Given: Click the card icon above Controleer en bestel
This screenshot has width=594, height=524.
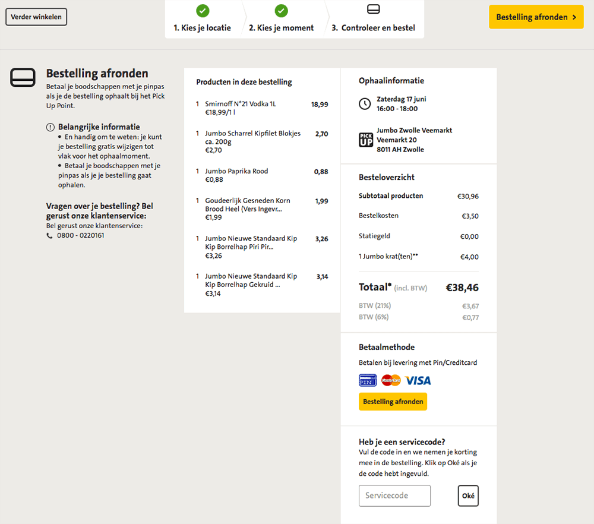Looking at the screenshot, I should (374, 9).
